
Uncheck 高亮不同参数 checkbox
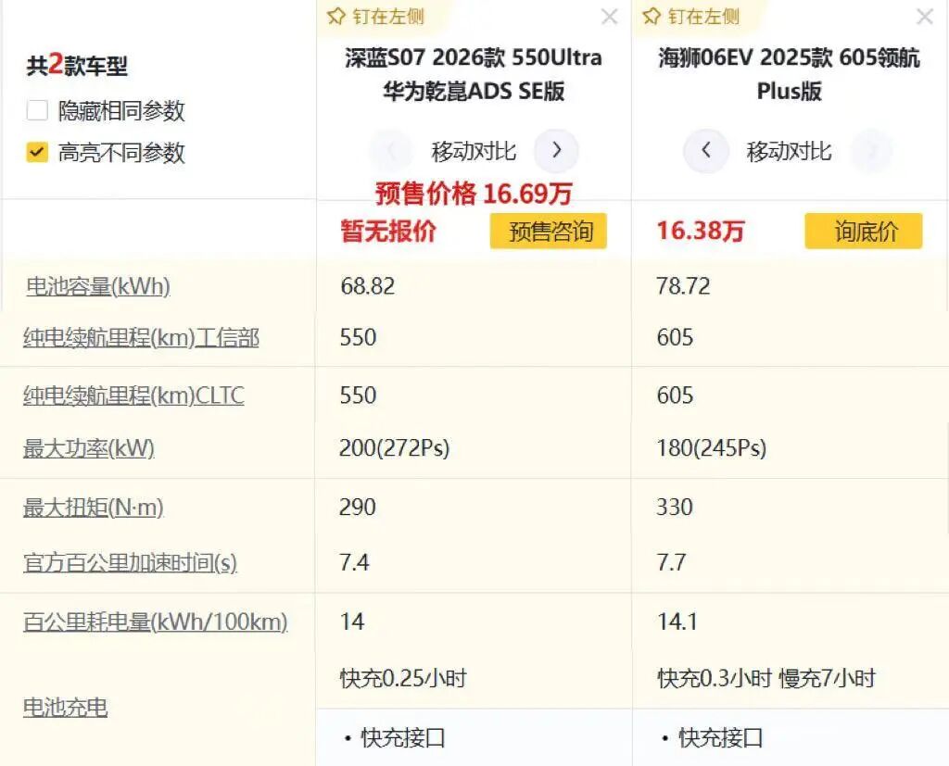pos(37,152)
